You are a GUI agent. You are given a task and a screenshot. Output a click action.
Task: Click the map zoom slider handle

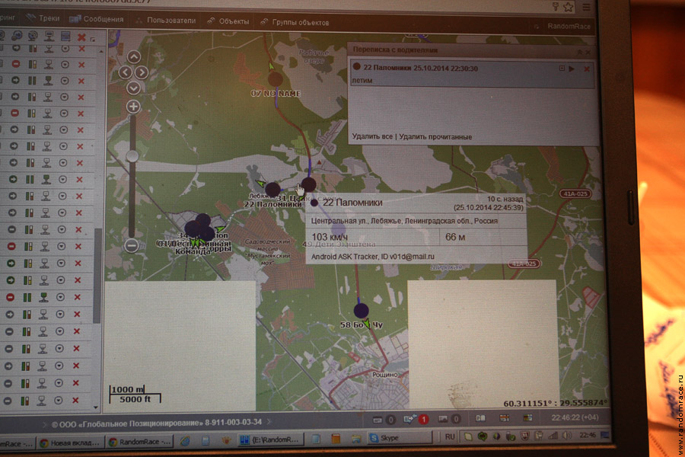point(132,155)
